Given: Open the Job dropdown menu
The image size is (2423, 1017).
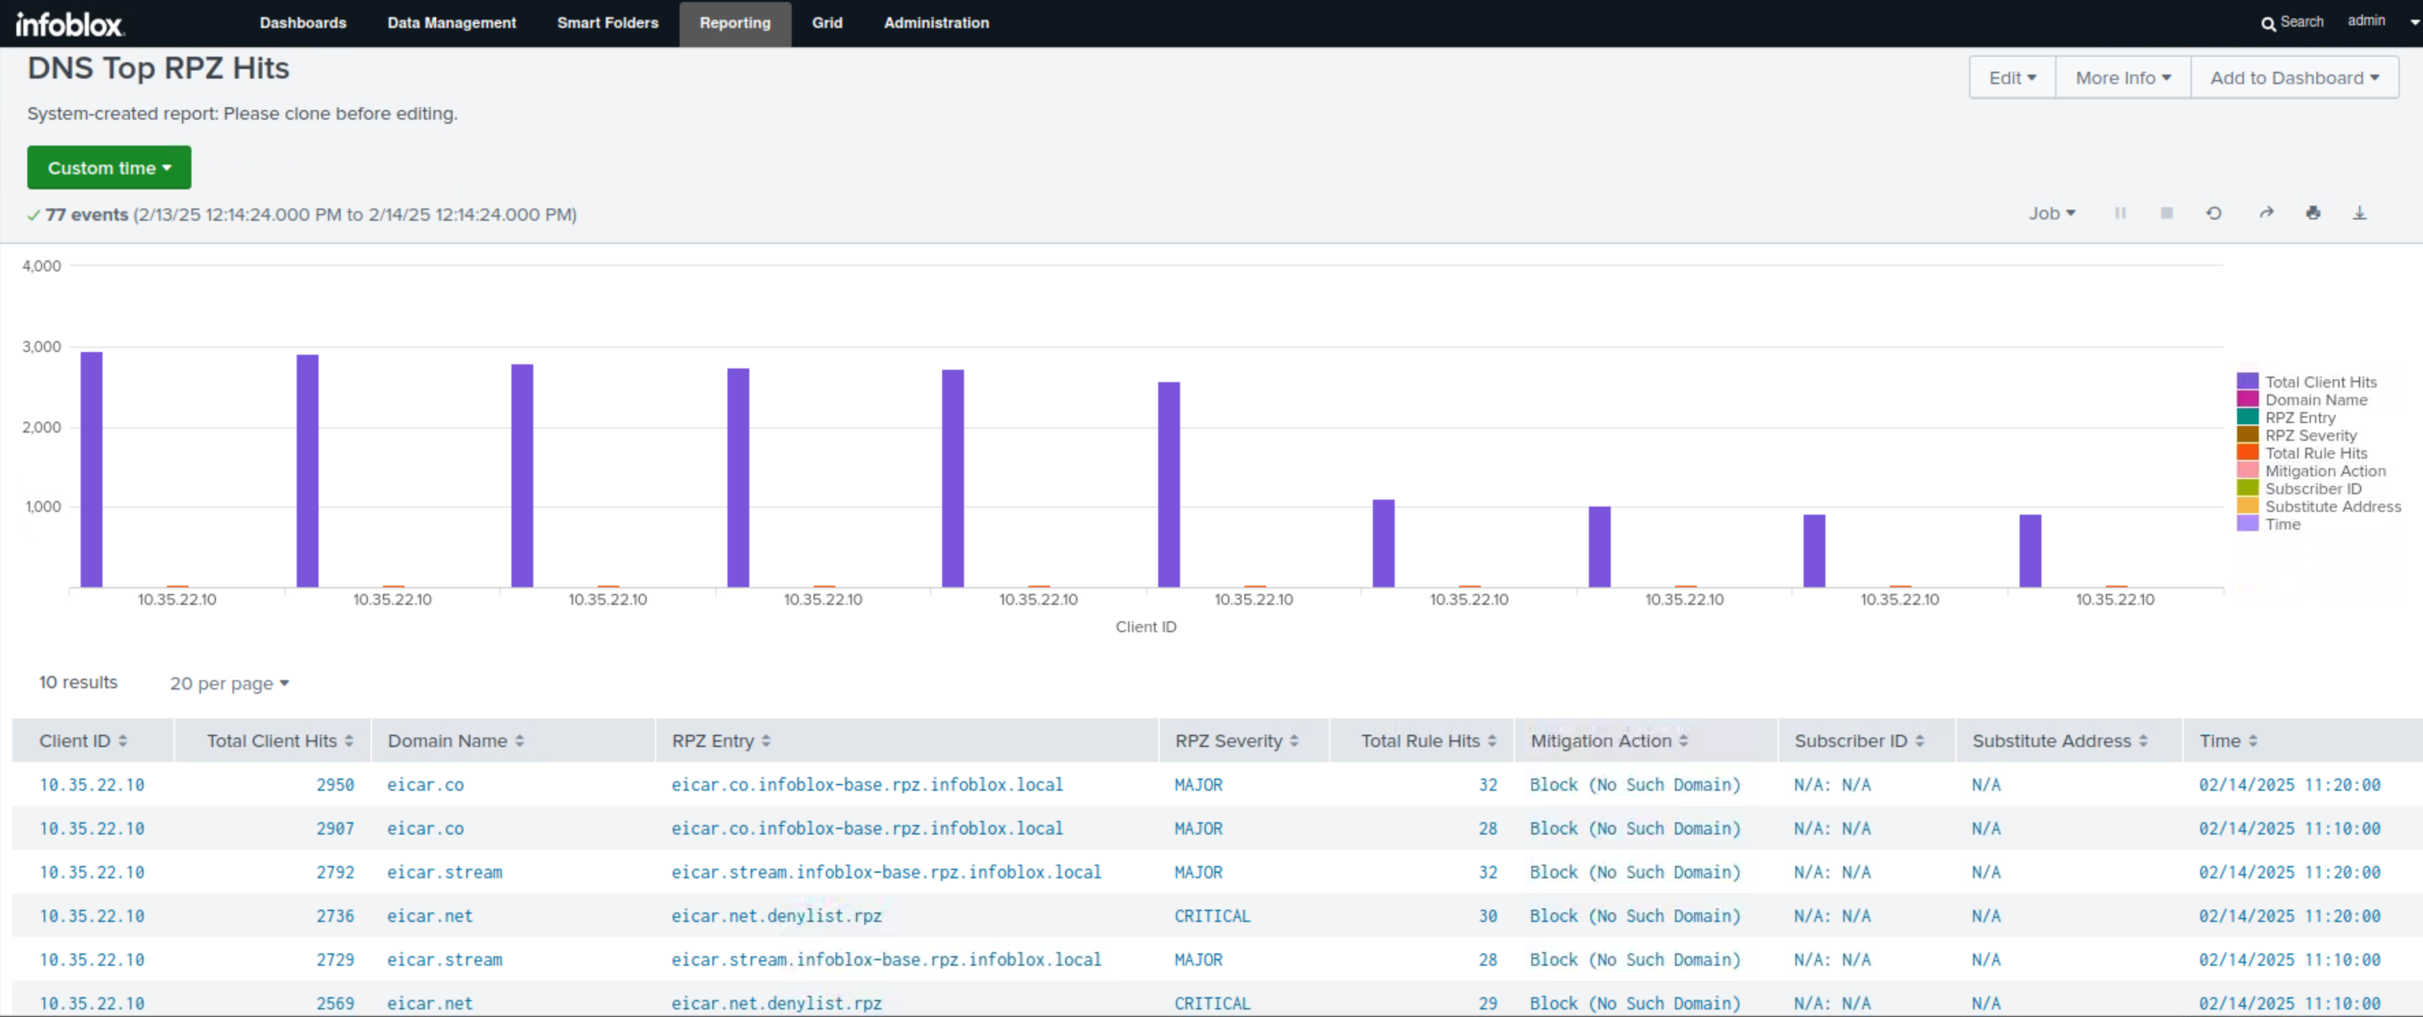Looking at the screenshot, I should (x=2052, y=213).
